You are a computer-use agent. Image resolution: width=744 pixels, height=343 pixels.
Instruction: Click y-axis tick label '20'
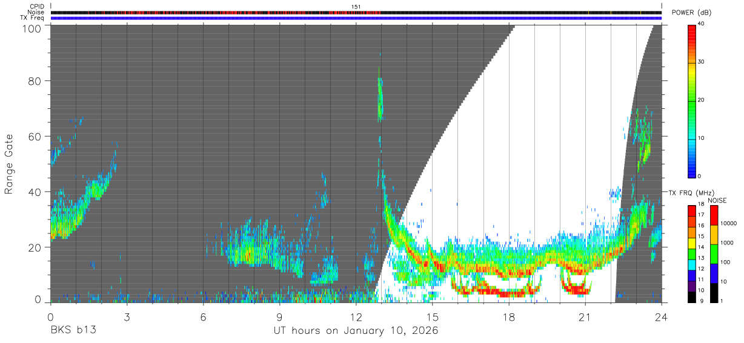point(35,247)
